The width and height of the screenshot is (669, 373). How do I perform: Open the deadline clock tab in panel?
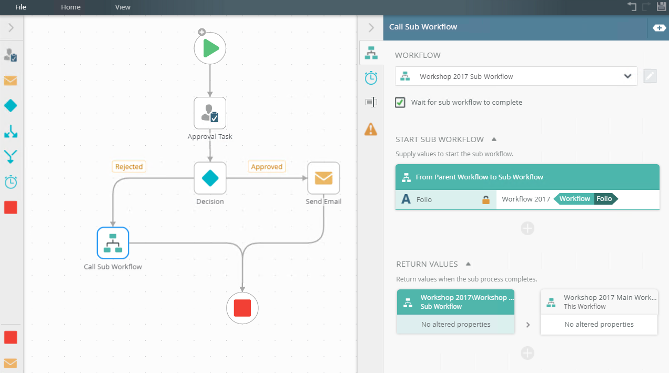click(x=371, y=78)
